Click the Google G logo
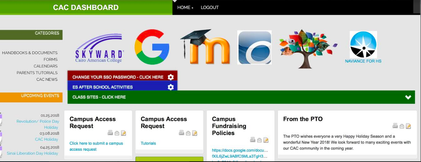 152,47
